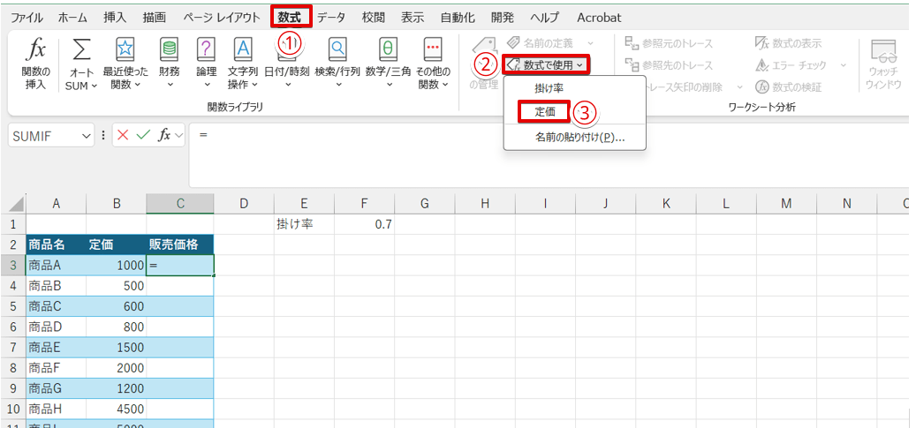Click the 商品名 header cell
Viewport: 916px width, 428px height.
pyautogui.click(x=56, y=244)
